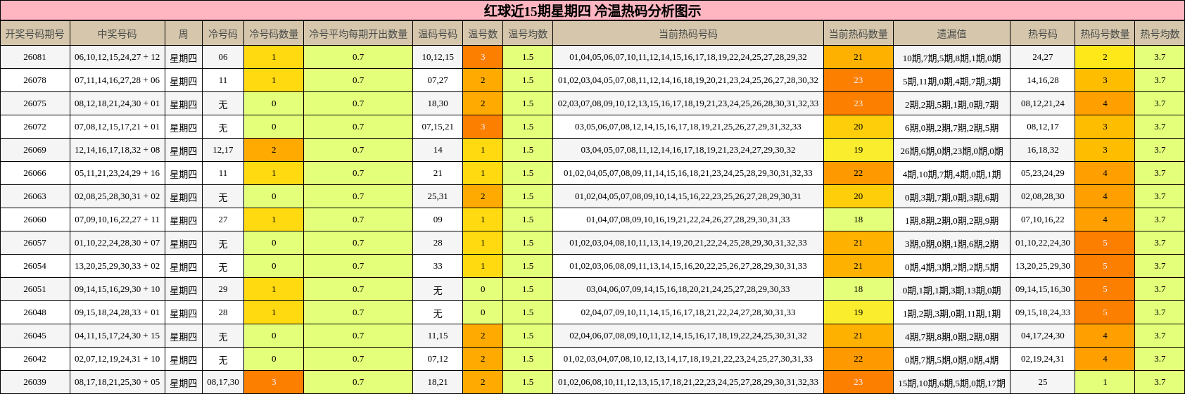Click hot numbers cell 13,20,25,29,30
This screenshot has width=1185, height=394.
tap(1043, 266)
